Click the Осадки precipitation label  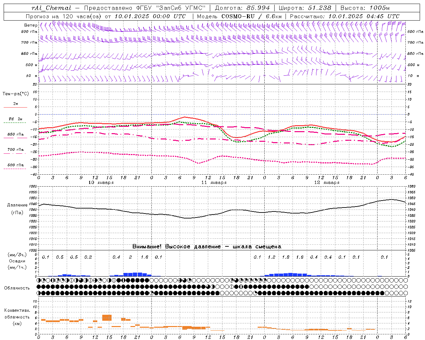(17, 261)
